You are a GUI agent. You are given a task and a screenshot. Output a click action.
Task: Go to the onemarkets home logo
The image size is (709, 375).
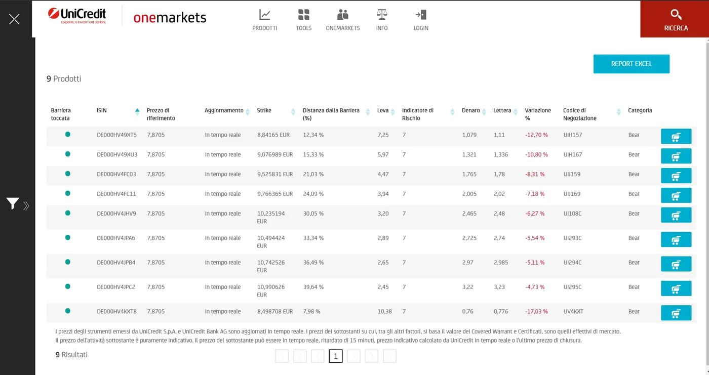pos(170,18)
